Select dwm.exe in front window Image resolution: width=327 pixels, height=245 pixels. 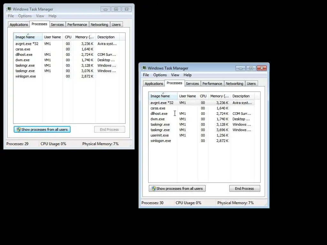tap(202, 119)
